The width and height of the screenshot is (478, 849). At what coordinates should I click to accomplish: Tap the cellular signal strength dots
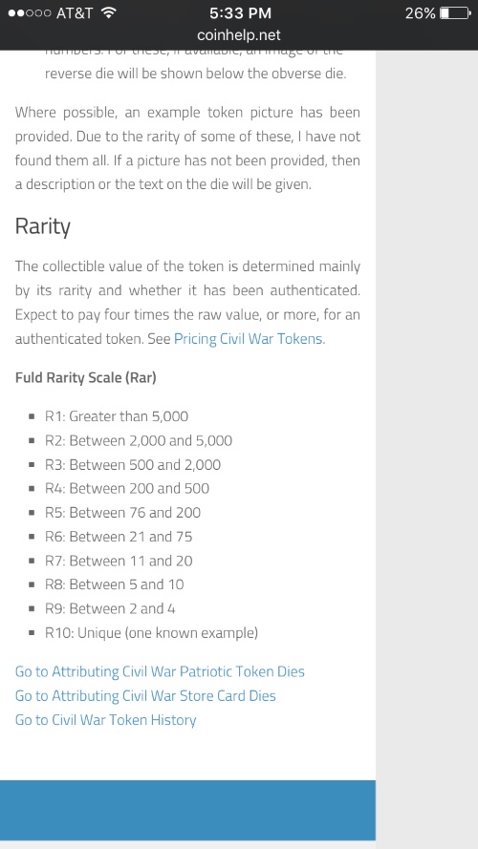pos(30,13)
